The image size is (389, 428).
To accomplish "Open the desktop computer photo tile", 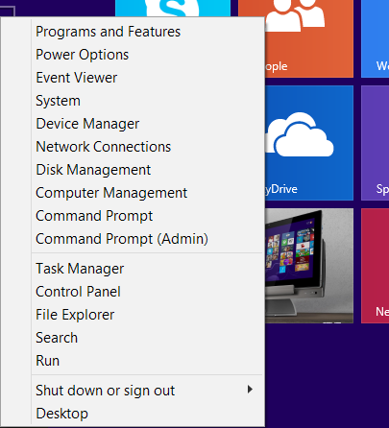I will tap(309, 266).
